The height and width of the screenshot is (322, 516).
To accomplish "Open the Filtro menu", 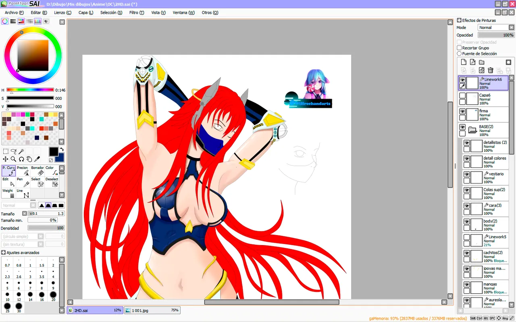I will [137, 12].
